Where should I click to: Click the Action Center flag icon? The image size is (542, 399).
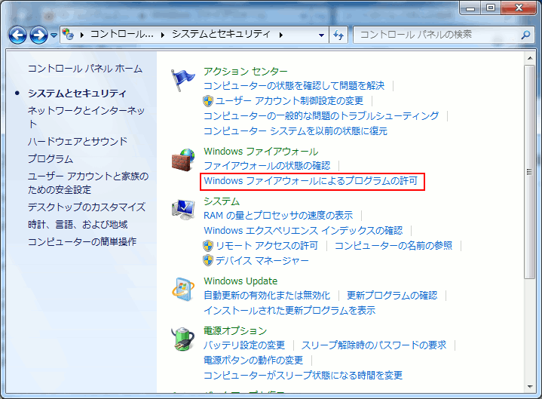(x=183, y=78)
